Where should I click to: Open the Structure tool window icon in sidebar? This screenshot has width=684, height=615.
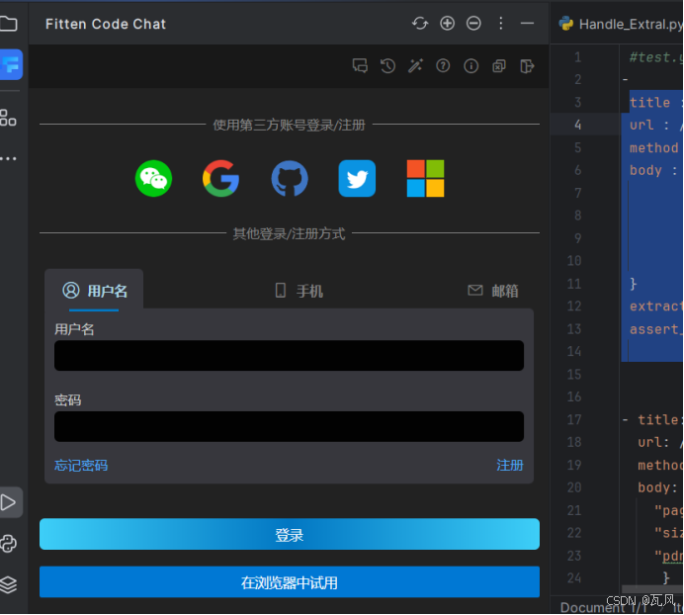(x=8, y=118)
